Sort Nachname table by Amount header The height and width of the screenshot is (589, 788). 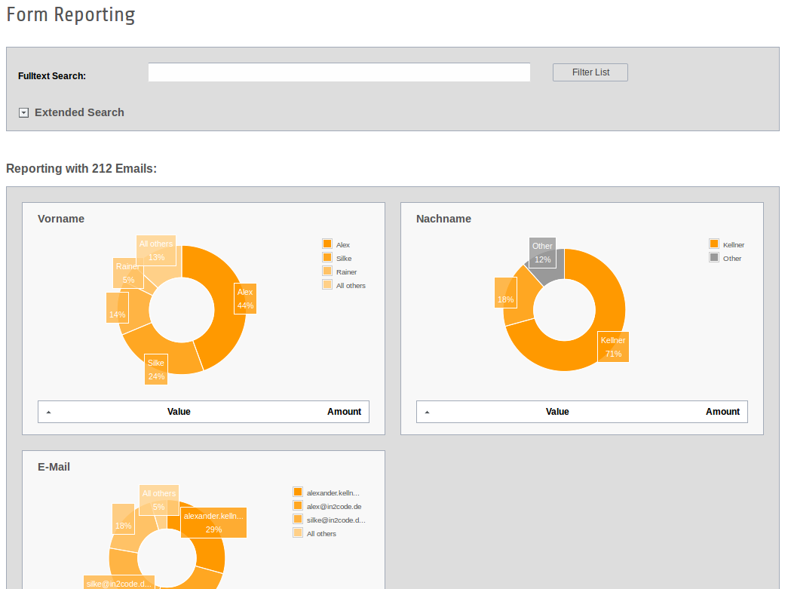click(722, 412)
